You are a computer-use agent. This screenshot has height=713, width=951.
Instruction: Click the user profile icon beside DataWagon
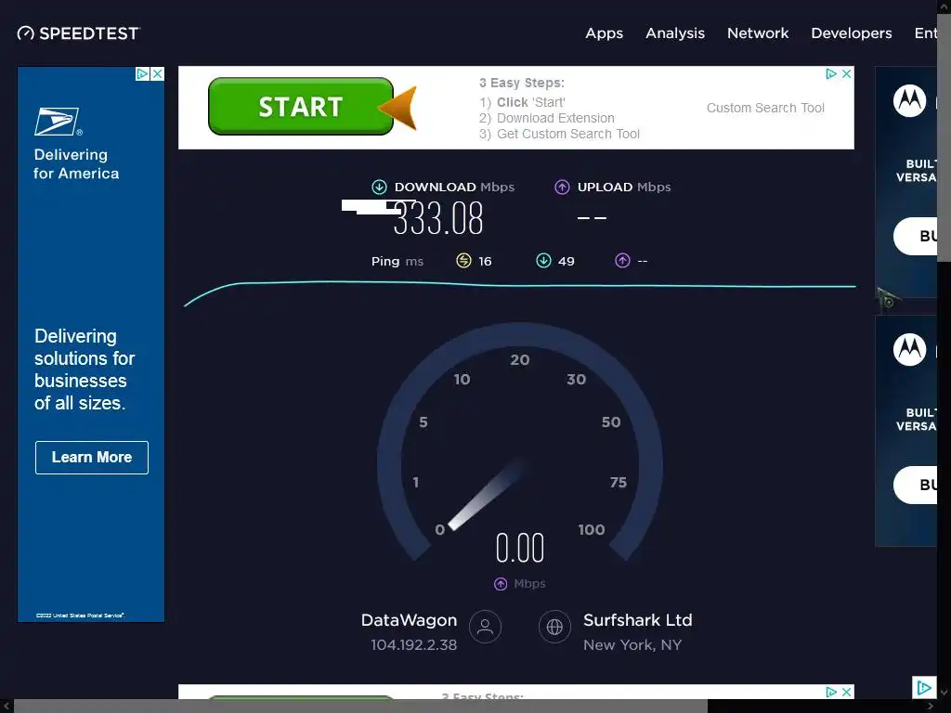pyautogui.click(x=485, y=627)
